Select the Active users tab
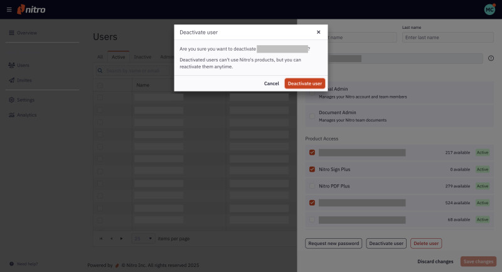 point(118,57)
